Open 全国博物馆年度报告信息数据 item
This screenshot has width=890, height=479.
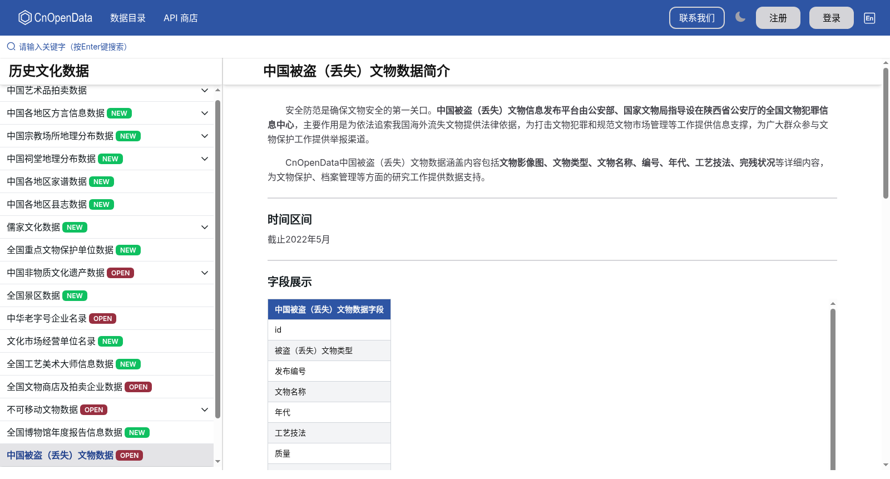point(107,432)
